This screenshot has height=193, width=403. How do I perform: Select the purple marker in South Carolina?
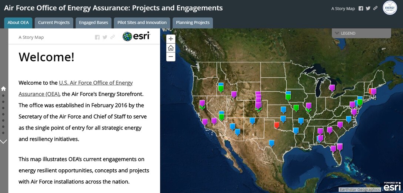(x=340, y=125)
